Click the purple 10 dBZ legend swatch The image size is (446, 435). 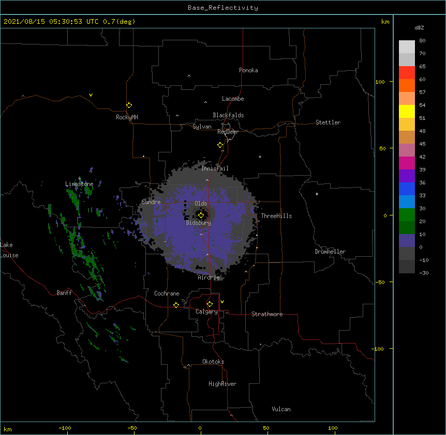407,241
